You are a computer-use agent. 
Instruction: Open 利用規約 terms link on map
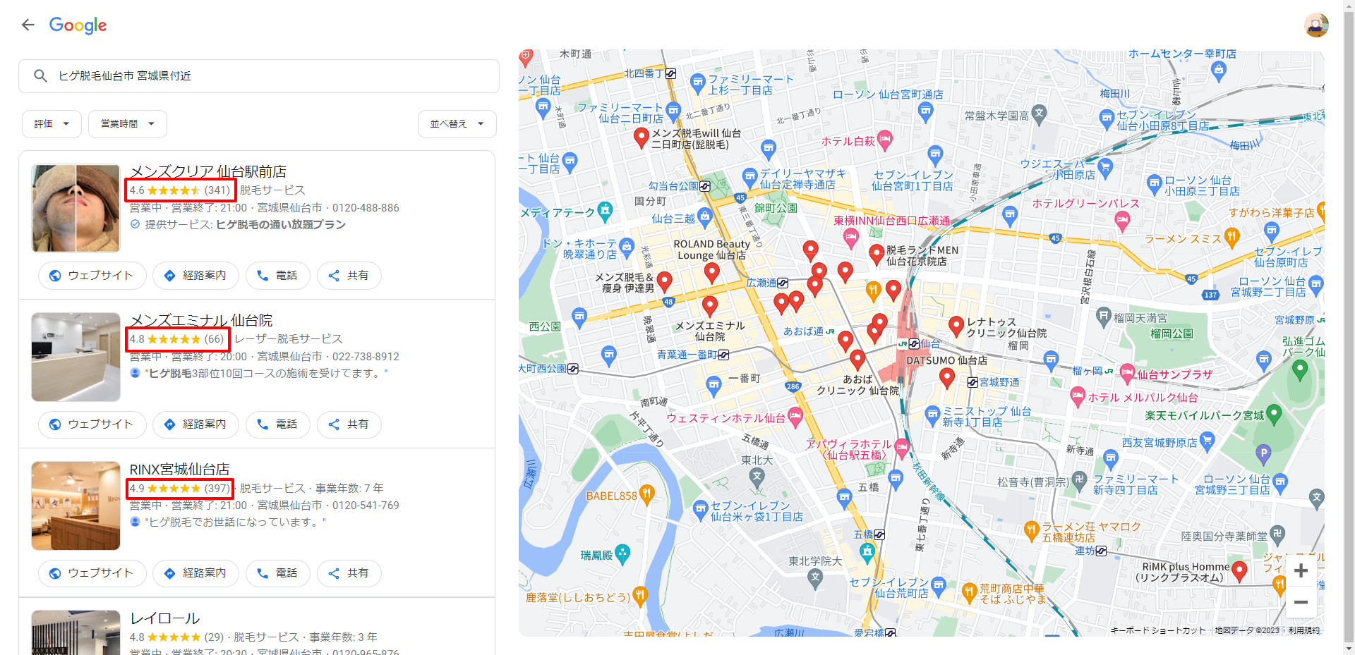pos(1304,630)
